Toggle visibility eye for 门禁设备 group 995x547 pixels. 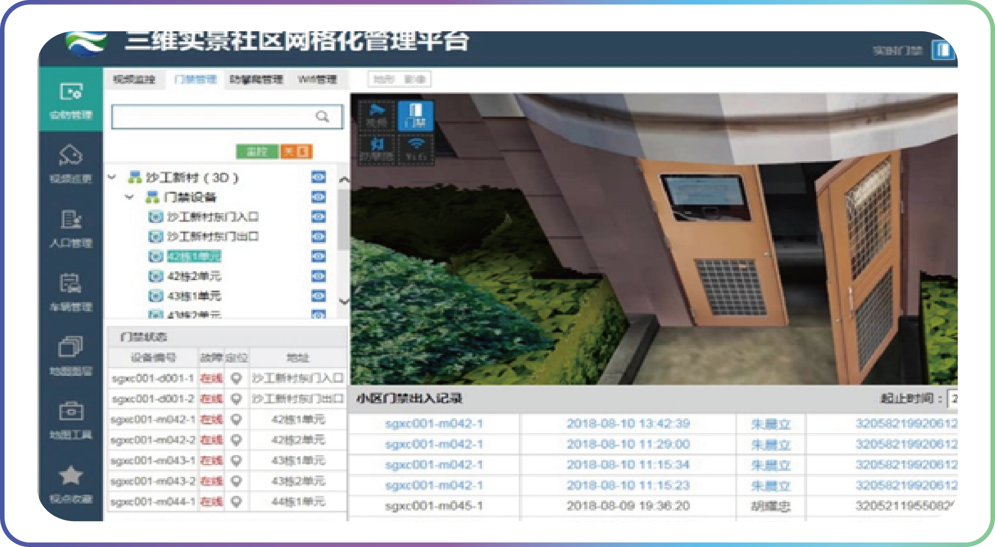pos(318,197)
